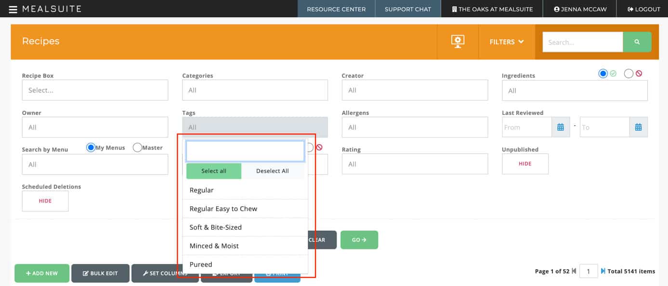The image size is (668, 286).
Task: Open the Last Reviewed From calendar picker
Action: click(x=561, y=127)
